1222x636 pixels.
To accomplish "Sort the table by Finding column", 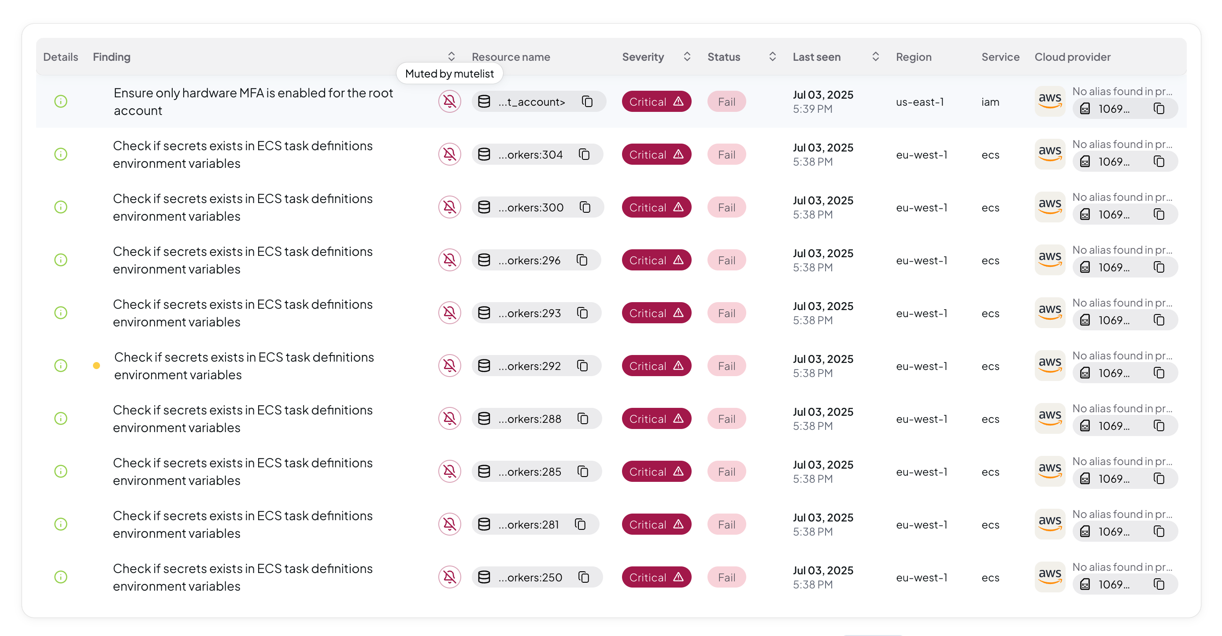I will pos(451,57).
